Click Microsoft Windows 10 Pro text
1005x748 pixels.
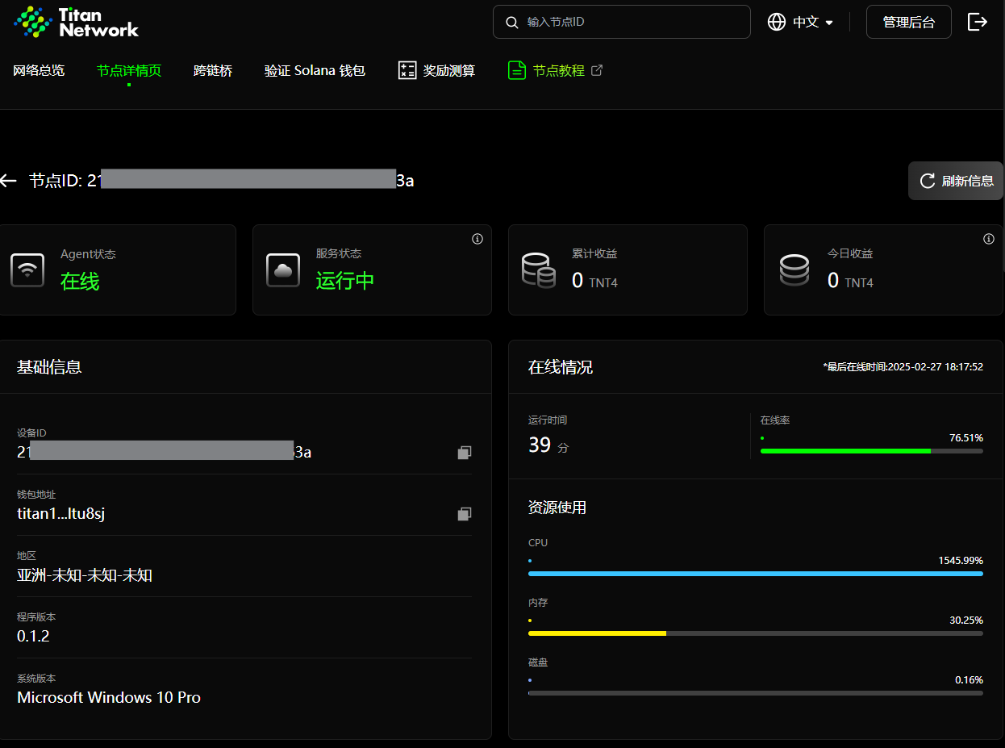(x=109, y=697)
